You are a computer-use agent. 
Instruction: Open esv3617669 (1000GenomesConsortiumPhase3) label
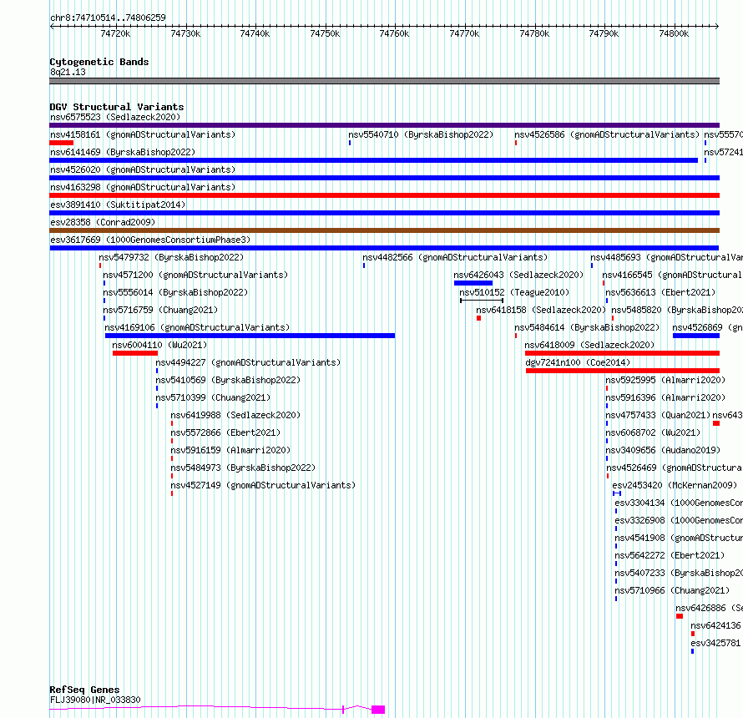[x=150, y=240]
